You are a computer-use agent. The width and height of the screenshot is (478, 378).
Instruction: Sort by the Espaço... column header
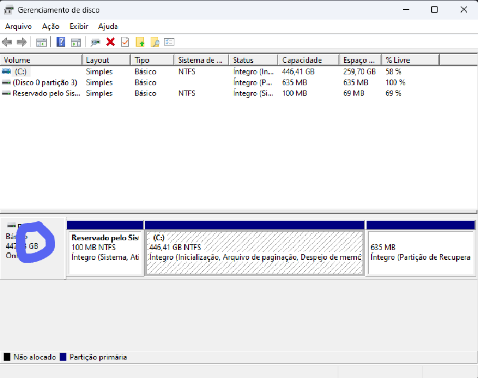click(x=360, y=60)
